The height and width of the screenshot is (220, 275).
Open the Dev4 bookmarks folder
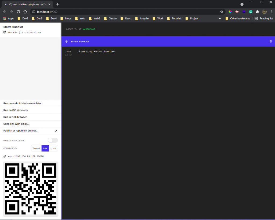click(x=51, y=19)
